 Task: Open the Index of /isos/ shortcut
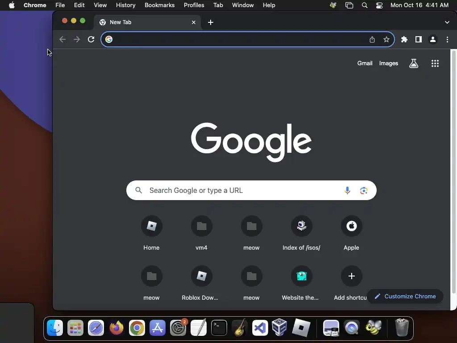coord(301,232)
